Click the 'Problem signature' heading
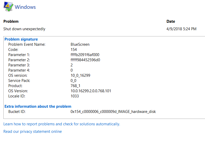This screenshot has width=205, height=154. coord(21,39)
